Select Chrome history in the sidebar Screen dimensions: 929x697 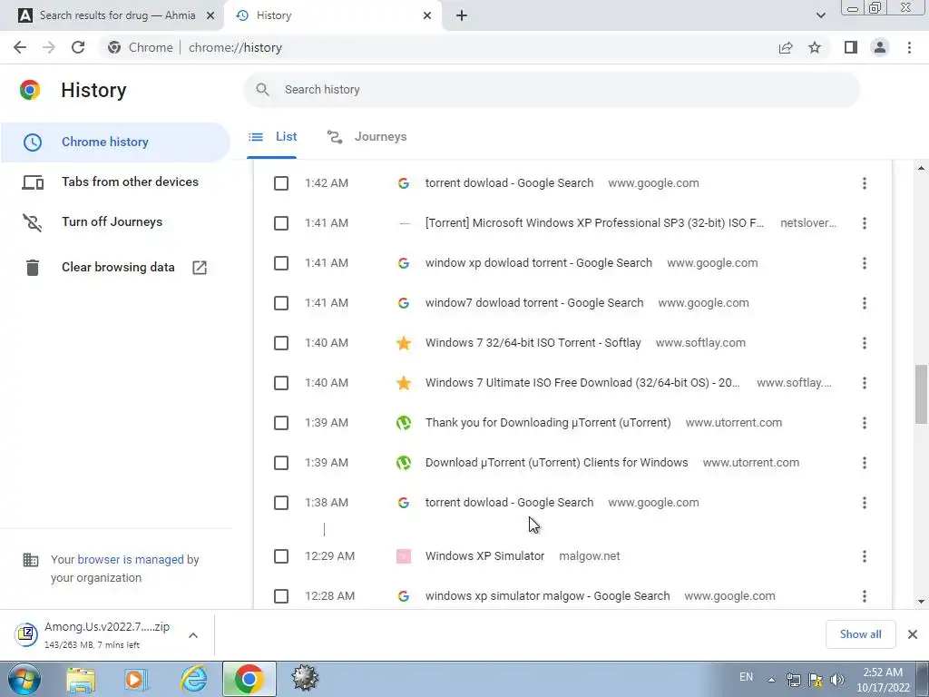pos(115,142)
